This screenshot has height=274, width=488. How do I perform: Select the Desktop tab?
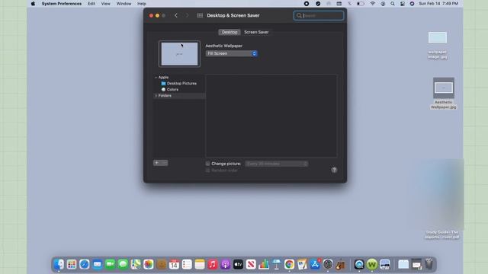(x=230, y=32)
